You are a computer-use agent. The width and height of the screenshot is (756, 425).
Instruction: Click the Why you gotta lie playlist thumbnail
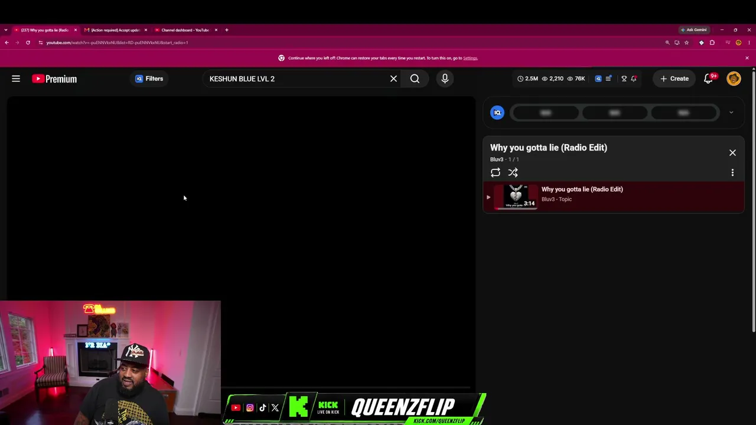click(x=516, y=197)
